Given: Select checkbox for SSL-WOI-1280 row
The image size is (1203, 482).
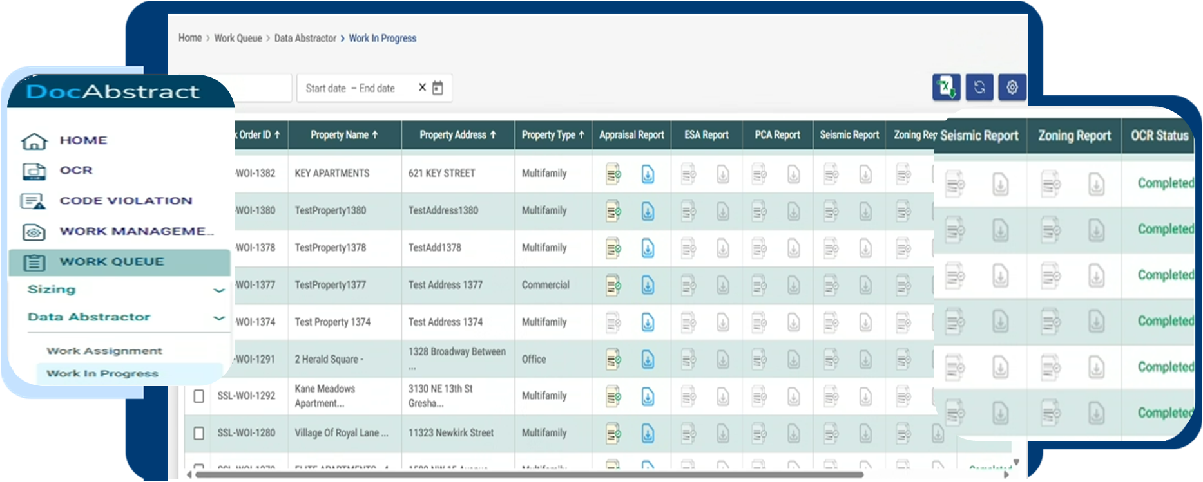Looking at the screenshot, I should pyautogui.click(x=199, y=433).
